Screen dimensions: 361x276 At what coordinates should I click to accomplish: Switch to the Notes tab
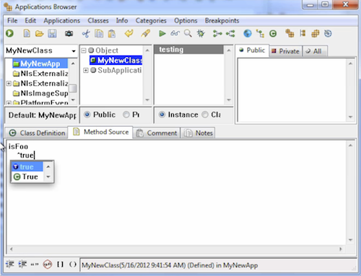[x=198, y=133]
